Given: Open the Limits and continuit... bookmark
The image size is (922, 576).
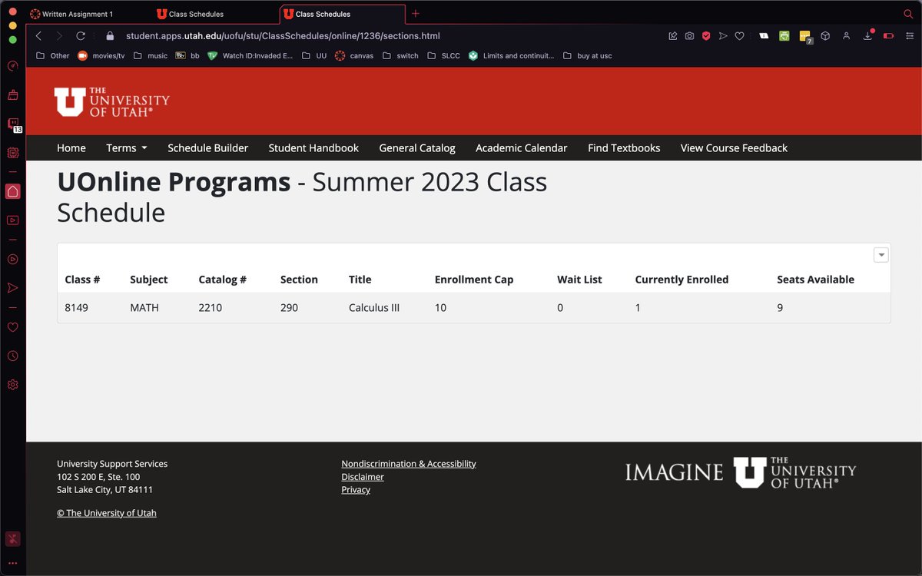Looking at the screenshot, I should click(511, 56).
